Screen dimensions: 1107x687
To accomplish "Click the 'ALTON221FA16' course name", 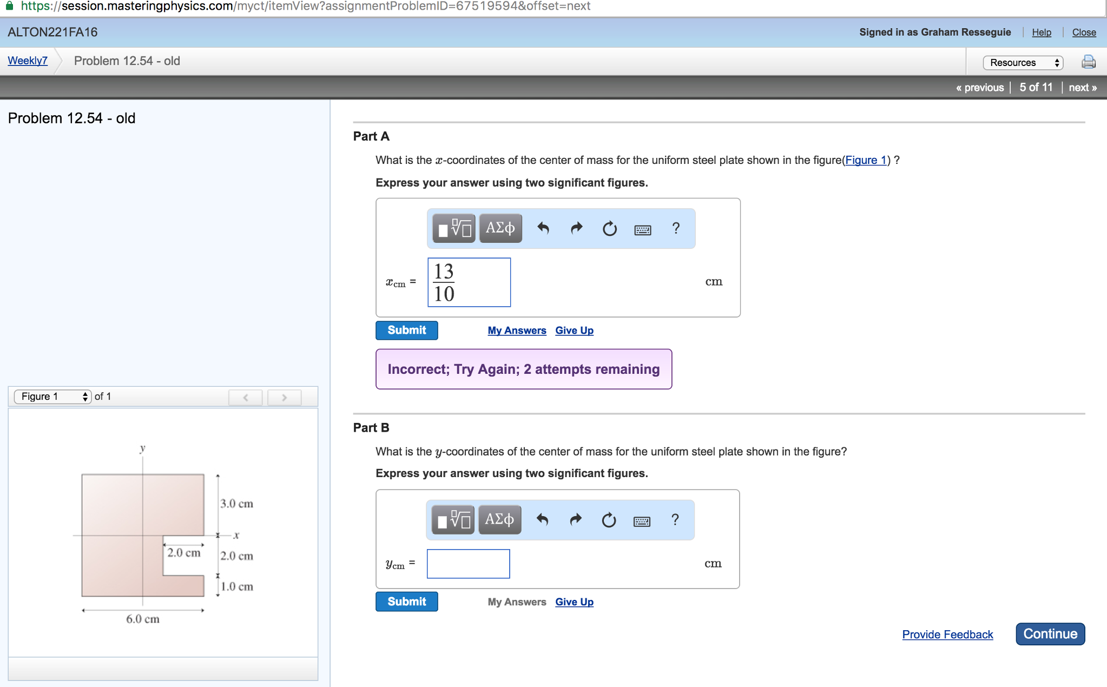I will coord(52,32).
